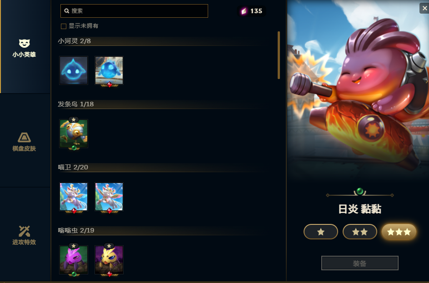429x283 pixels.
Task: Toggle the 显示未拥有 checkbox
Action: 64,26
